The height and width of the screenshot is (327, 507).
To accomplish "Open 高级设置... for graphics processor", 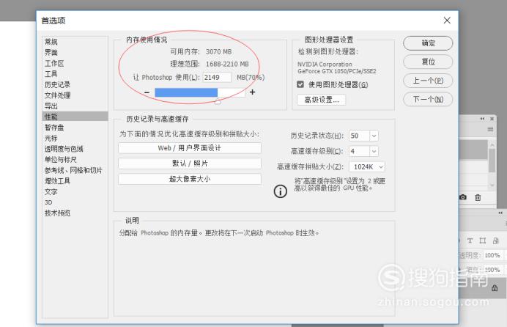I will point(321,100).
